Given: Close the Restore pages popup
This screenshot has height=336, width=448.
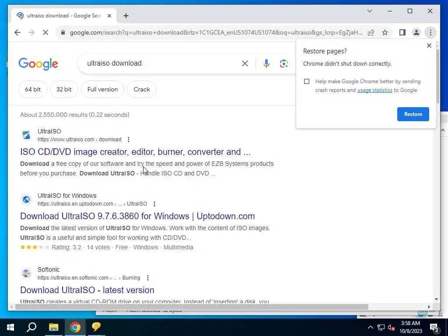Looking at the screenshot, I should 429,45.
